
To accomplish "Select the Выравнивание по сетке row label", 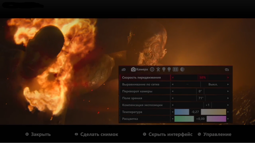I will [x=141, y=84].
